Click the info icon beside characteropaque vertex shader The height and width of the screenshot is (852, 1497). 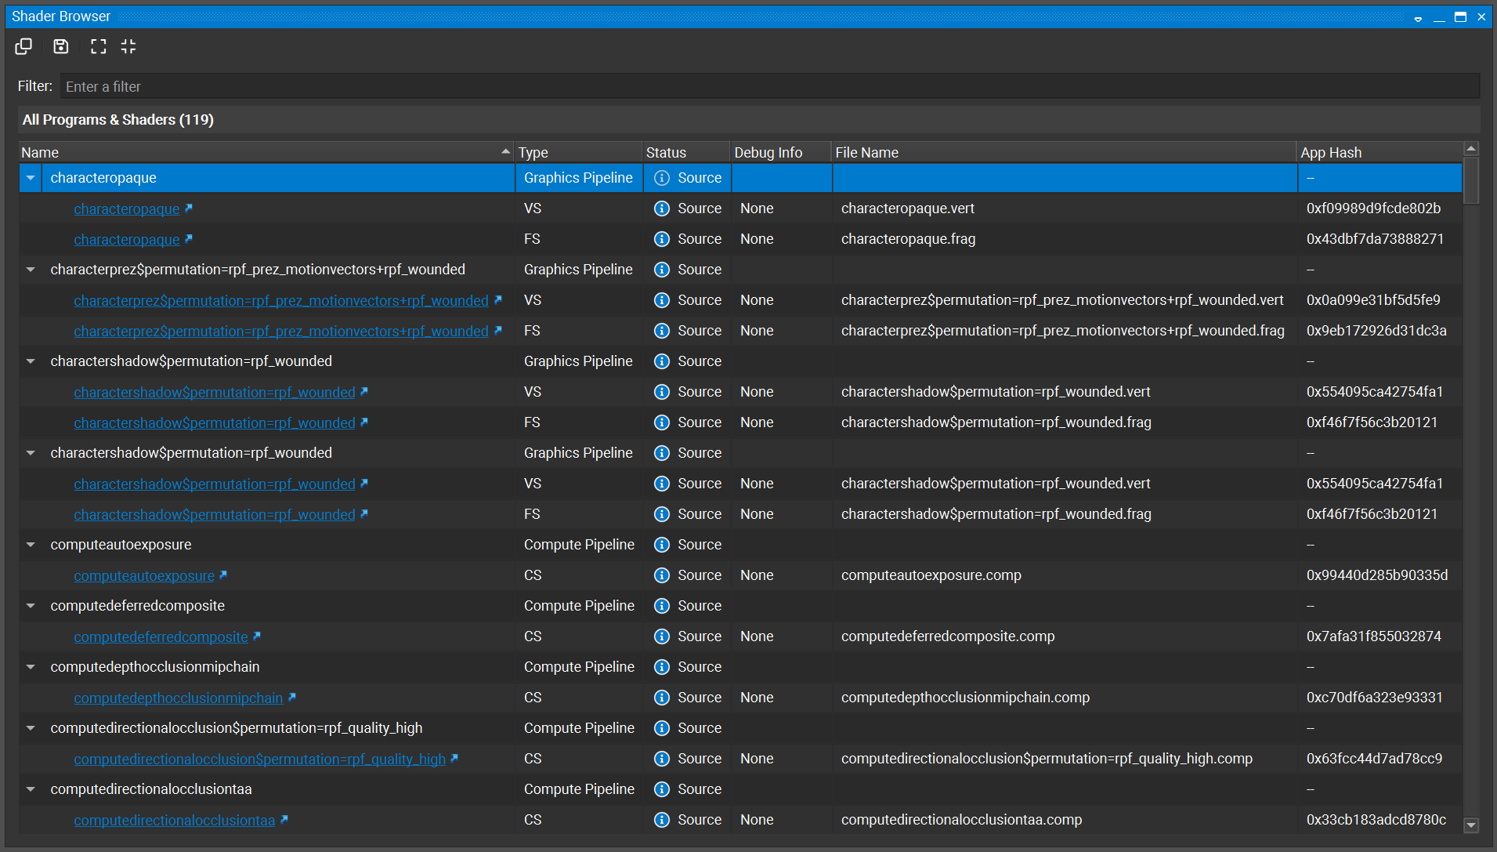662,208
